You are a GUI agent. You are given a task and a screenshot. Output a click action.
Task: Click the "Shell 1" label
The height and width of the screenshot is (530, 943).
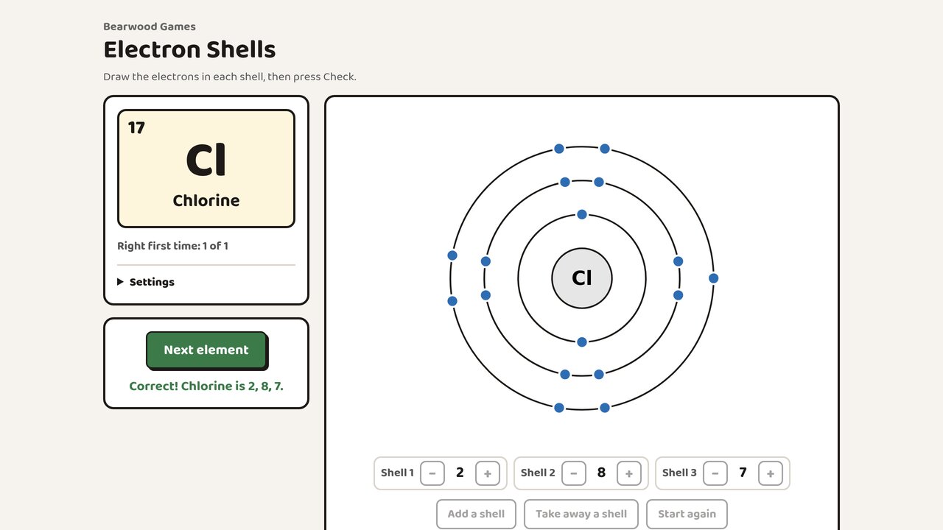397,473
